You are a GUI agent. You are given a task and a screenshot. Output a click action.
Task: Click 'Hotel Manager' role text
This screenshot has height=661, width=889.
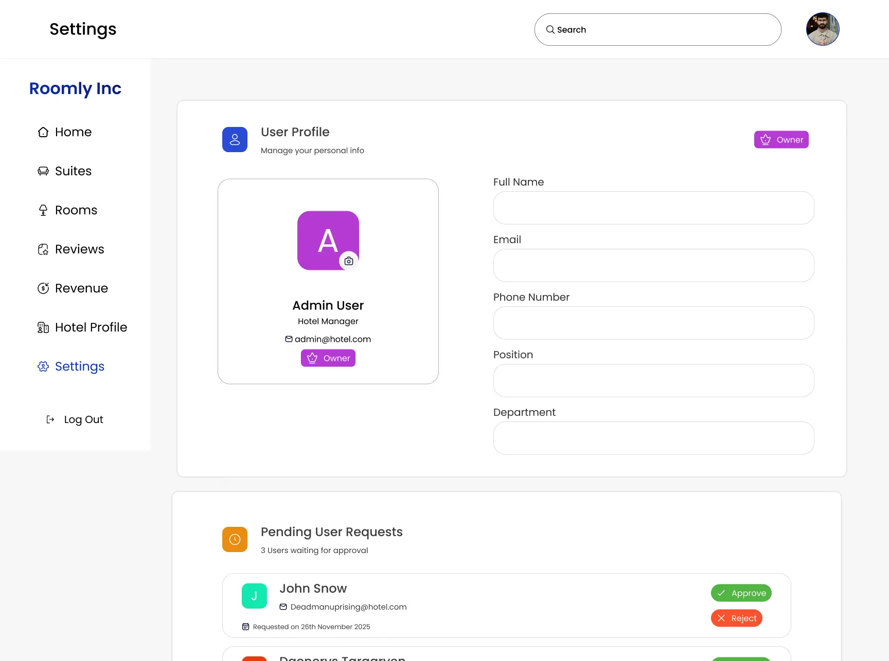[x=328, y=321]
